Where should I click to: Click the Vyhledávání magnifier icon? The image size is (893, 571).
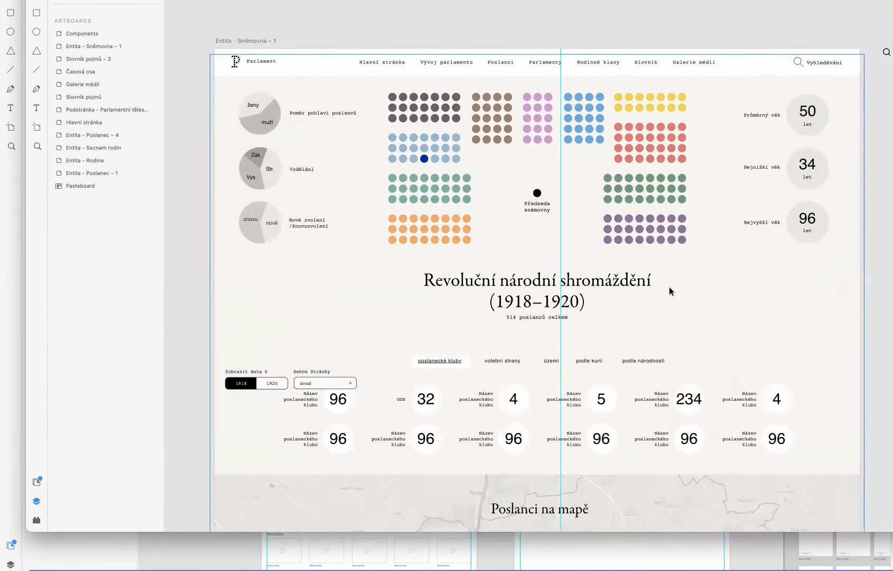click(x=798, y=62)
